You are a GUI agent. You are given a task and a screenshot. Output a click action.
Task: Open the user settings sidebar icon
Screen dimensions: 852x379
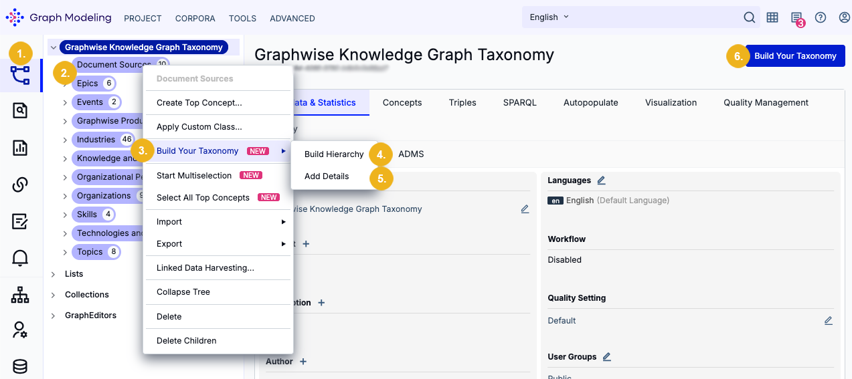pyautogui.click(x=21, y=330)
